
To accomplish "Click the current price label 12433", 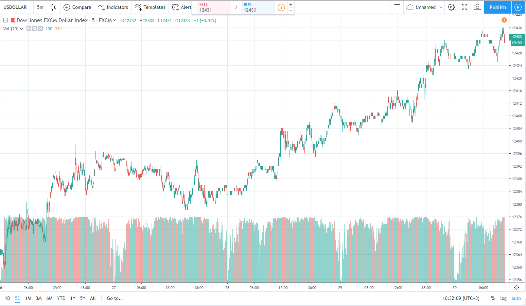I will tap(517, 37).
